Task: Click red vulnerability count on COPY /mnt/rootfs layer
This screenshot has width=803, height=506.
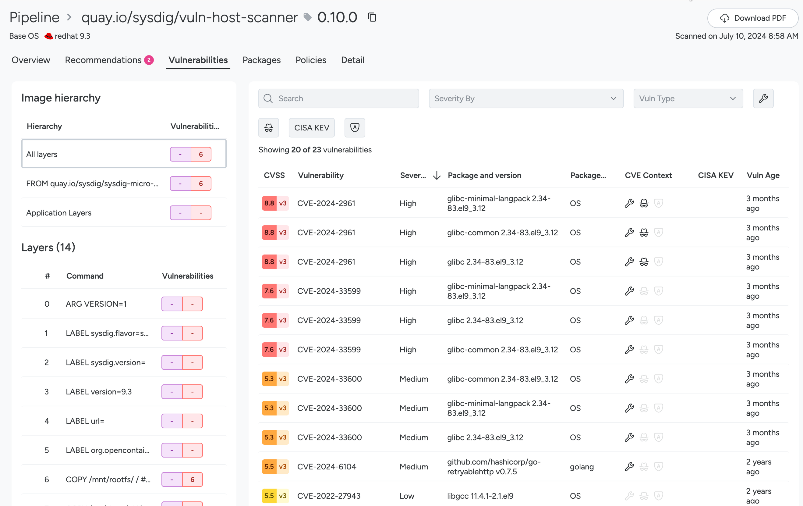Action: 193,479
